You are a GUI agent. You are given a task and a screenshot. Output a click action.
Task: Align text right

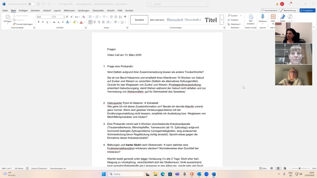[99, 22]
